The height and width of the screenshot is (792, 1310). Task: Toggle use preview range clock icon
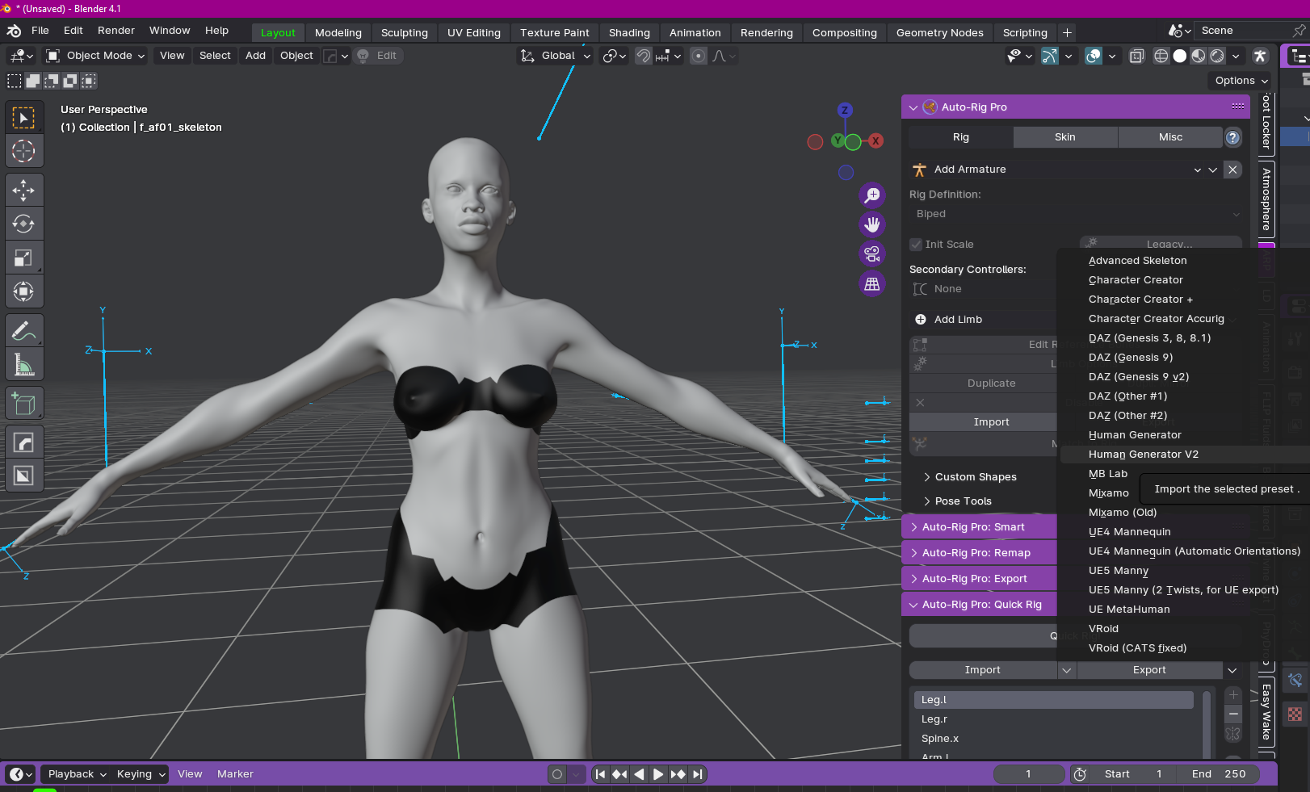pyautogui.click(x=1080, y=774)
